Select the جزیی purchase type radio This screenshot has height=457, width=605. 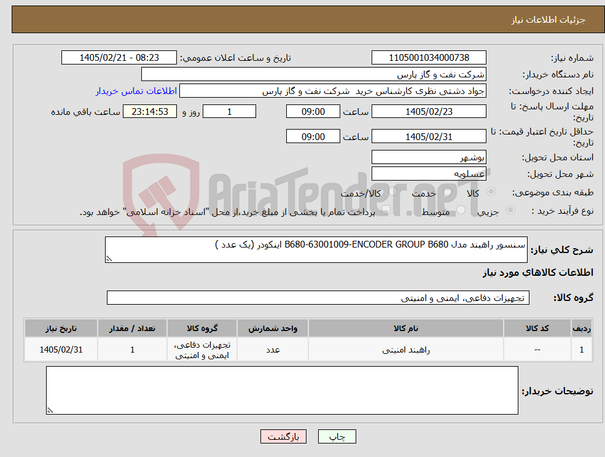pos(510,210)
